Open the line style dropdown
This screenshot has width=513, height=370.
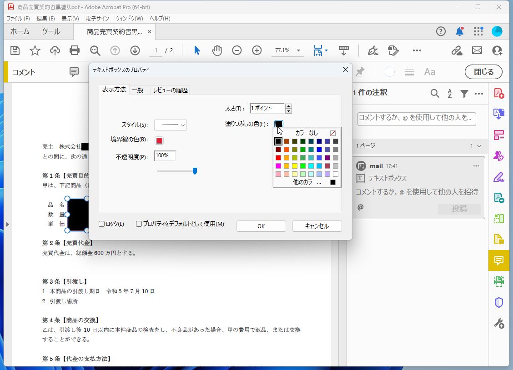point(171,125)
